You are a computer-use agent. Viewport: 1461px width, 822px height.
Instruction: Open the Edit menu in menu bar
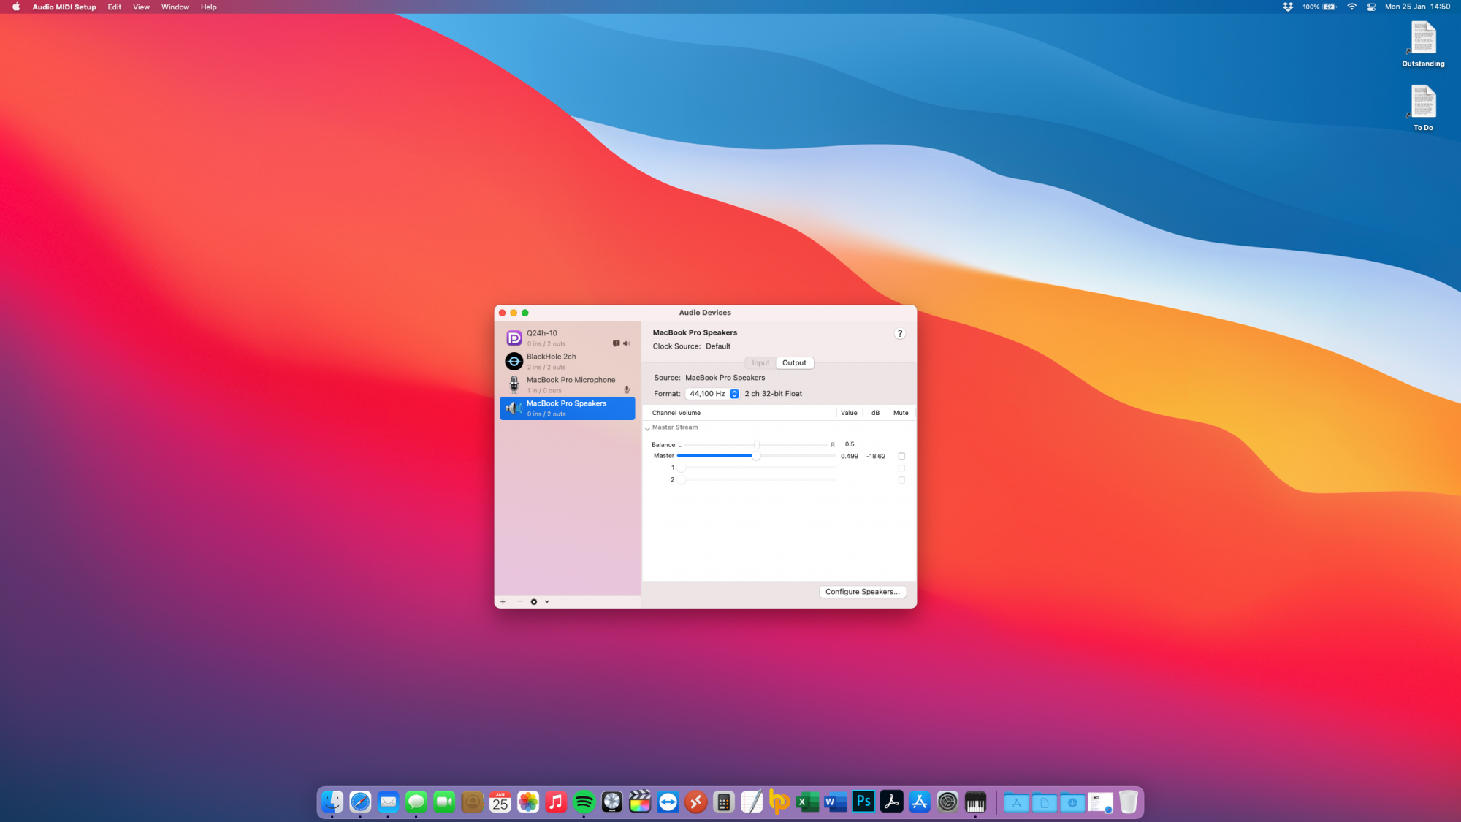click(115, 7)
